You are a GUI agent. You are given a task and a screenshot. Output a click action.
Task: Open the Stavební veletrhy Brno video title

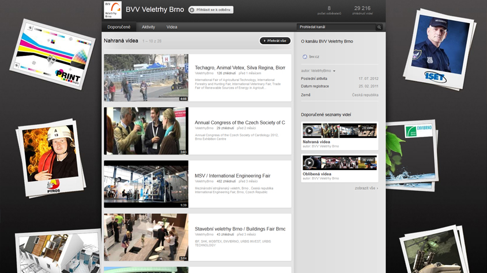[240, 229]
